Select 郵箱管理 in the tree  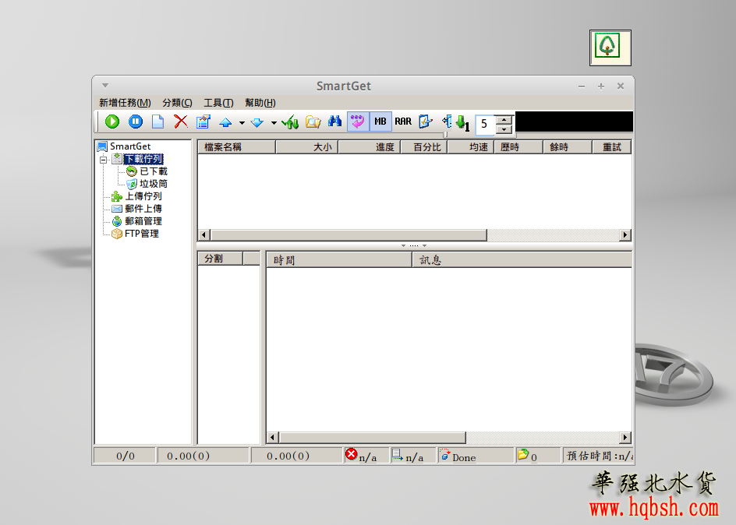[143, 220]
